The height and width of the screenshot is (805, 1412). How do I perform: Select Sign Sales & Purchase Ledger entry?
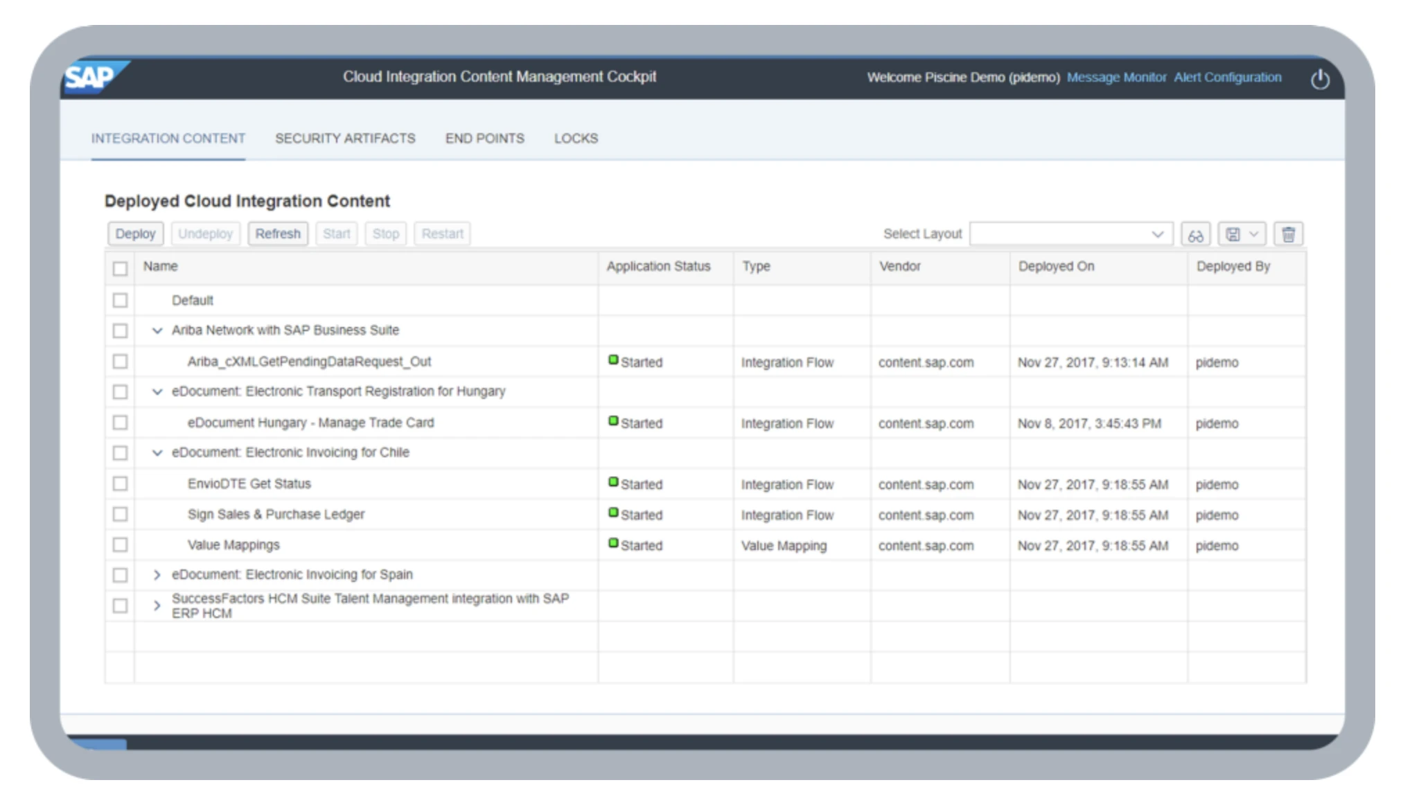[276, 514]
